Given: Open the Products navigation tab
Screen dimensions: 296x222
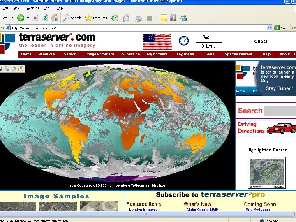Looking at the screenshot, I should pyautogui.click(x=46, y=54).
